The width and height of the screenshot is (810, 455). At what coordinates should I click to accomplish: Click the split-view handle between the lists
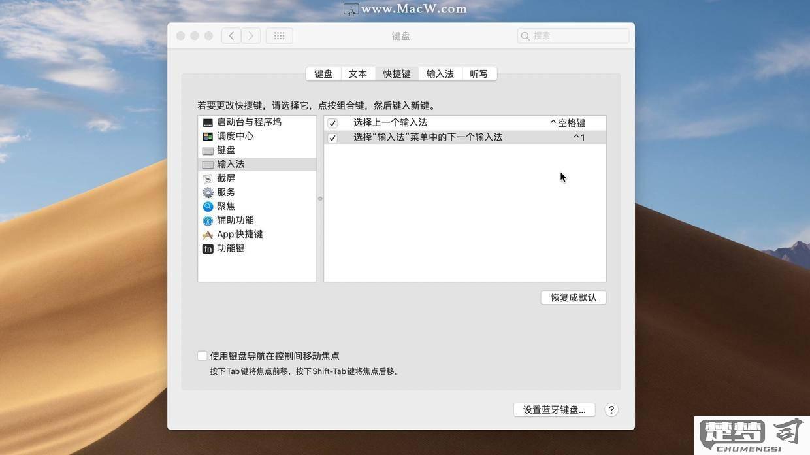coord(320,199)
